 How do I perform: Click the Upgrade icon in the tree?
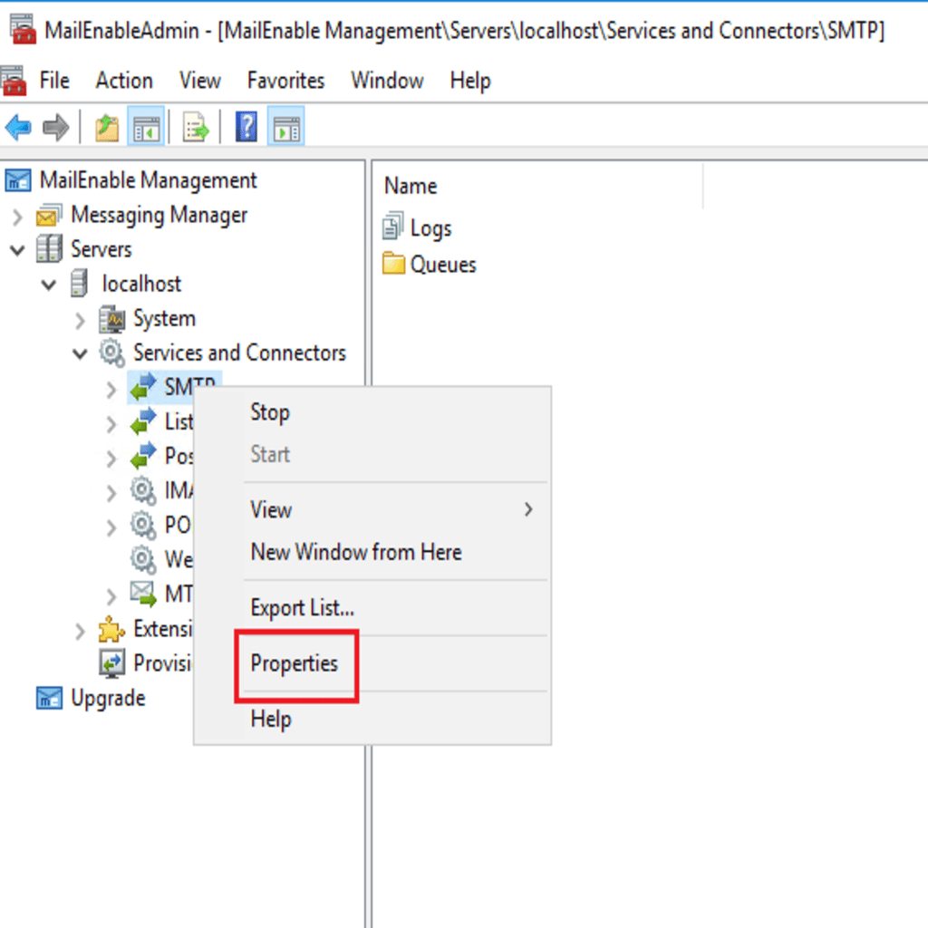(49, 699)
